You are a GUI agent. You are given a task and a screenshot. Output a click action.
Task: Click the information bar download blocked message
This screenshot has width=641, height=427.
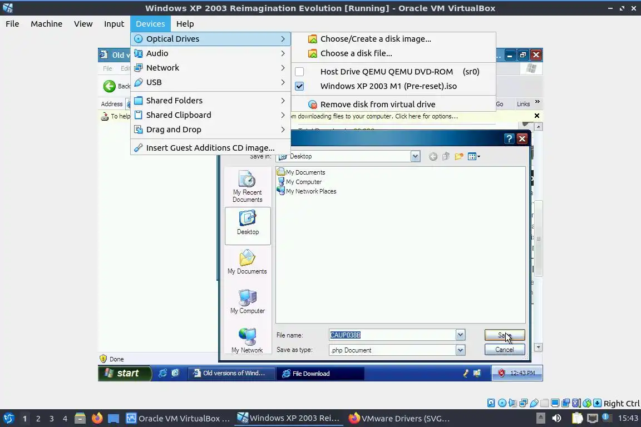[374, 116]
